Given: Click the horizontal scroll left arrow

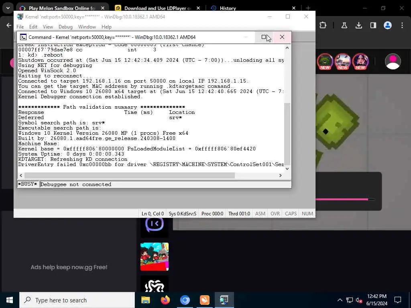Looking at the screenshot, I should coord(21,176).
